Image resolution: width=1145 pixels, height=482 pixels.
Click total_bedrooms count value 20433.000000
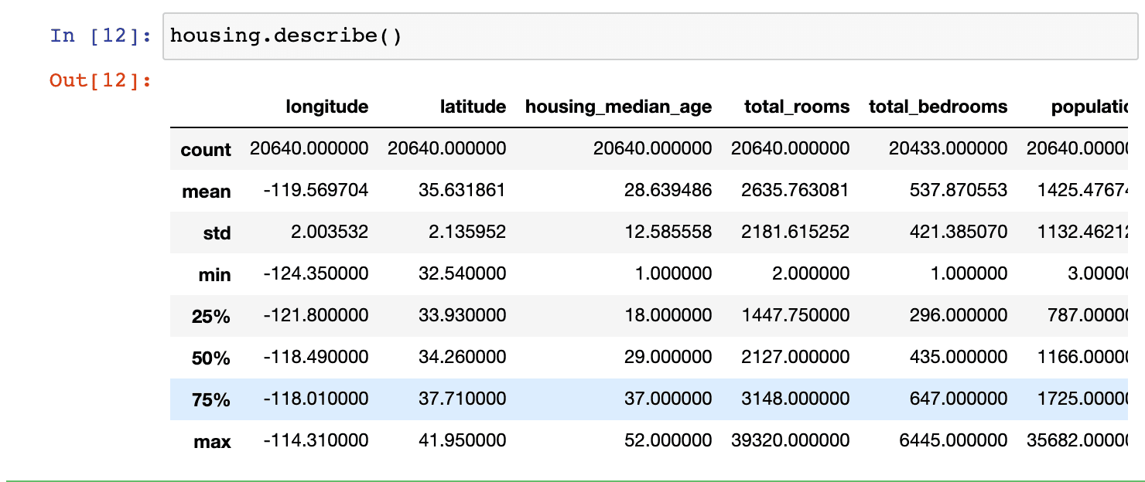pos(948,148)
